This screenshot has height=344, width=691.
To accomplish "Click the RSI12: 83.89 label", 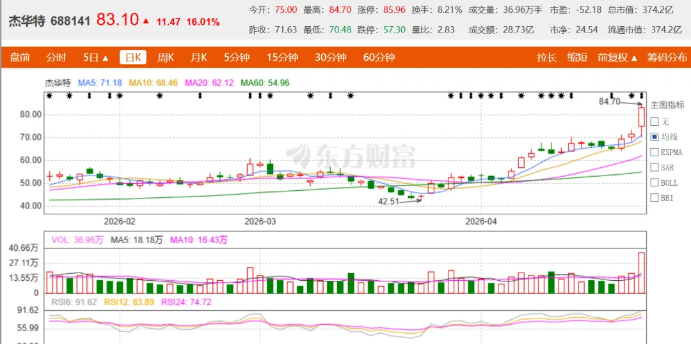I will point(130,302).
